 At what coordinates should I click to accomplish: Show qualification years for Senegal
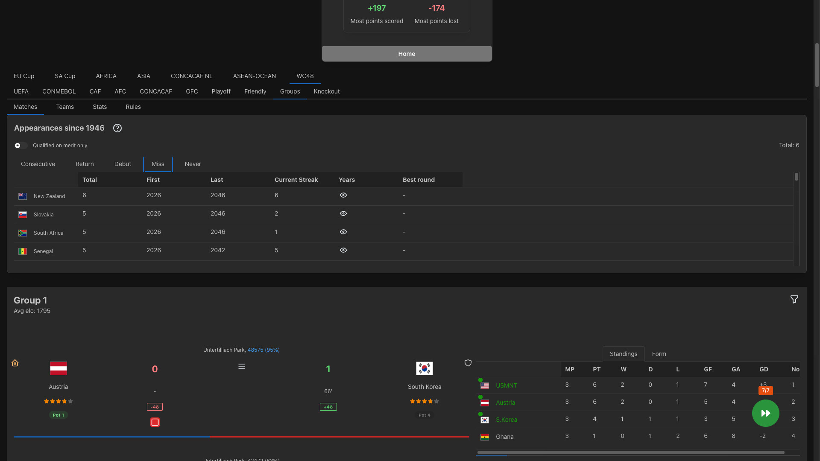pos(343,250)
